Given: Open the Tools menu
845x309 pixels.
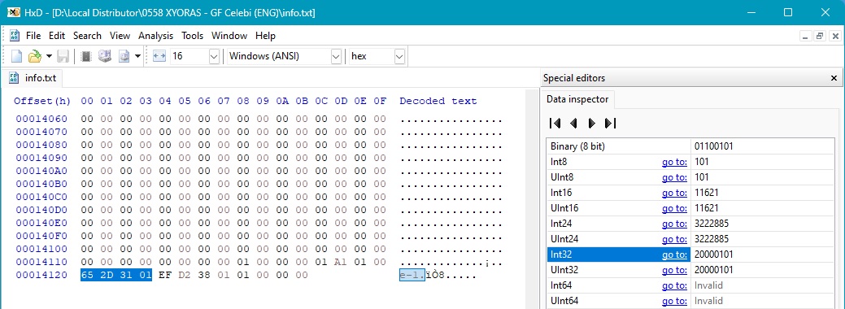Looking at the screenshot, I should click(x=193, y=36).
